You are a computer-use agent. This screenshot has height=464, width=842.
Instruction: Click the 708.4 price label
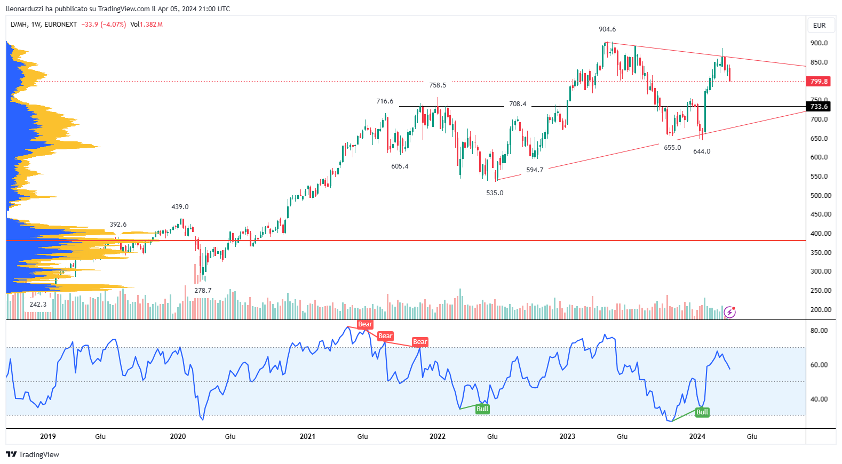pyautogui.click(x=518, y=104)
